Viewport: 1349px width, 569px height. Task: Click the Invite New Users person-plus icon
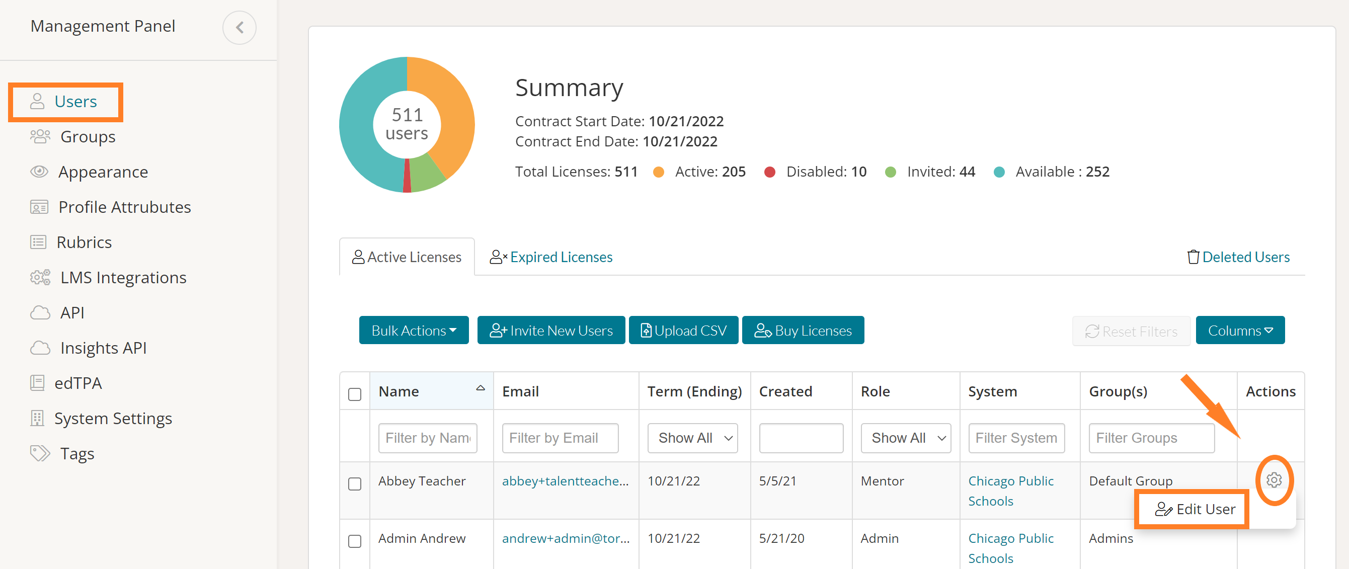tap(498, 331)
